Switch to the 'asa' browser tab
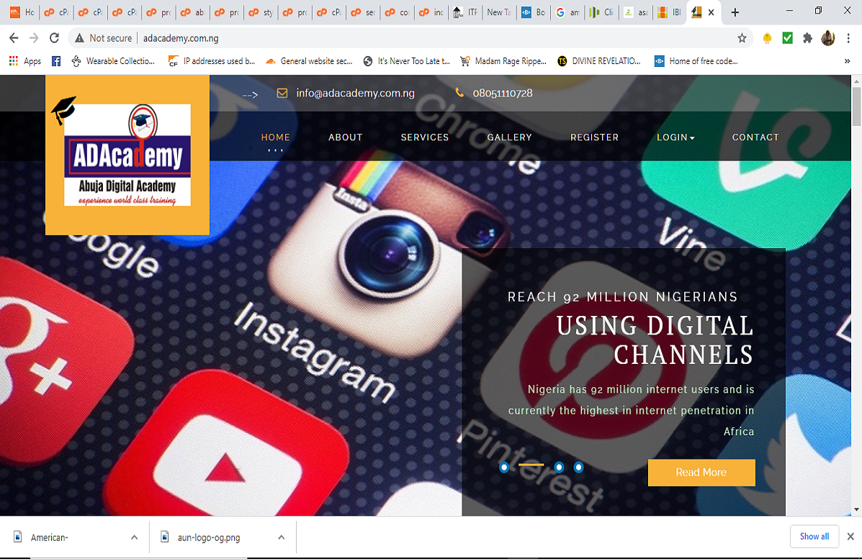 (x=635, y=12)
